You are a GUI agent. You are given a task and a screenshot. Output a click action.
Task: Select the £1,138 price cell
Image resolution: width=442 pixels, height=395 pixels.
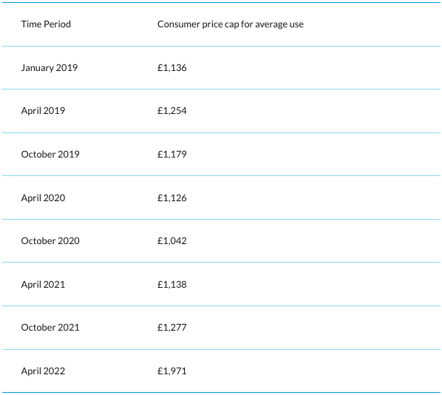tap(172, 285)
